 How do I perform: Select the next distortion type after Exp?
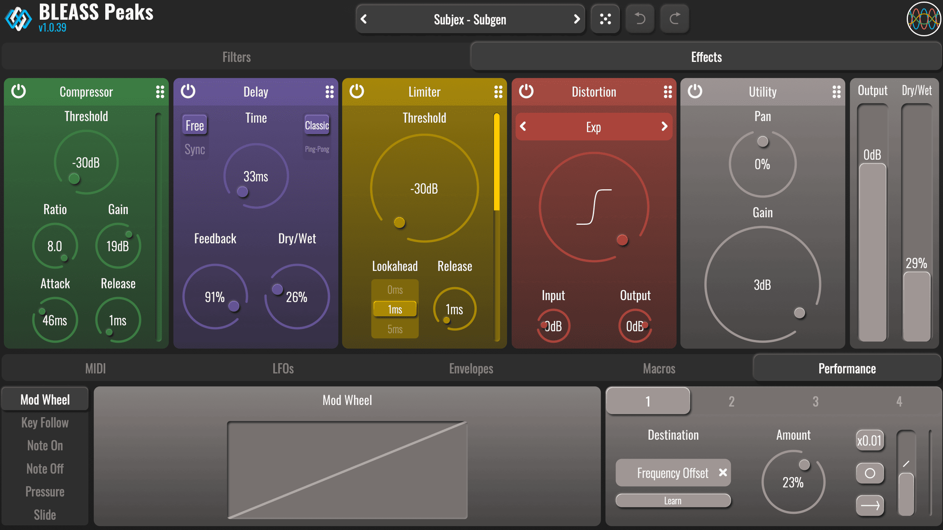tap(664, 127)
